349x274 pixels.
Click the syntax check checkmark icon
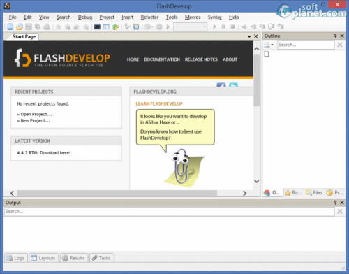[127, 27]
